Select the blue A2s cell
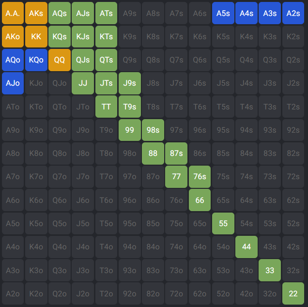308x307 pixels. click(x=293, y=13)
